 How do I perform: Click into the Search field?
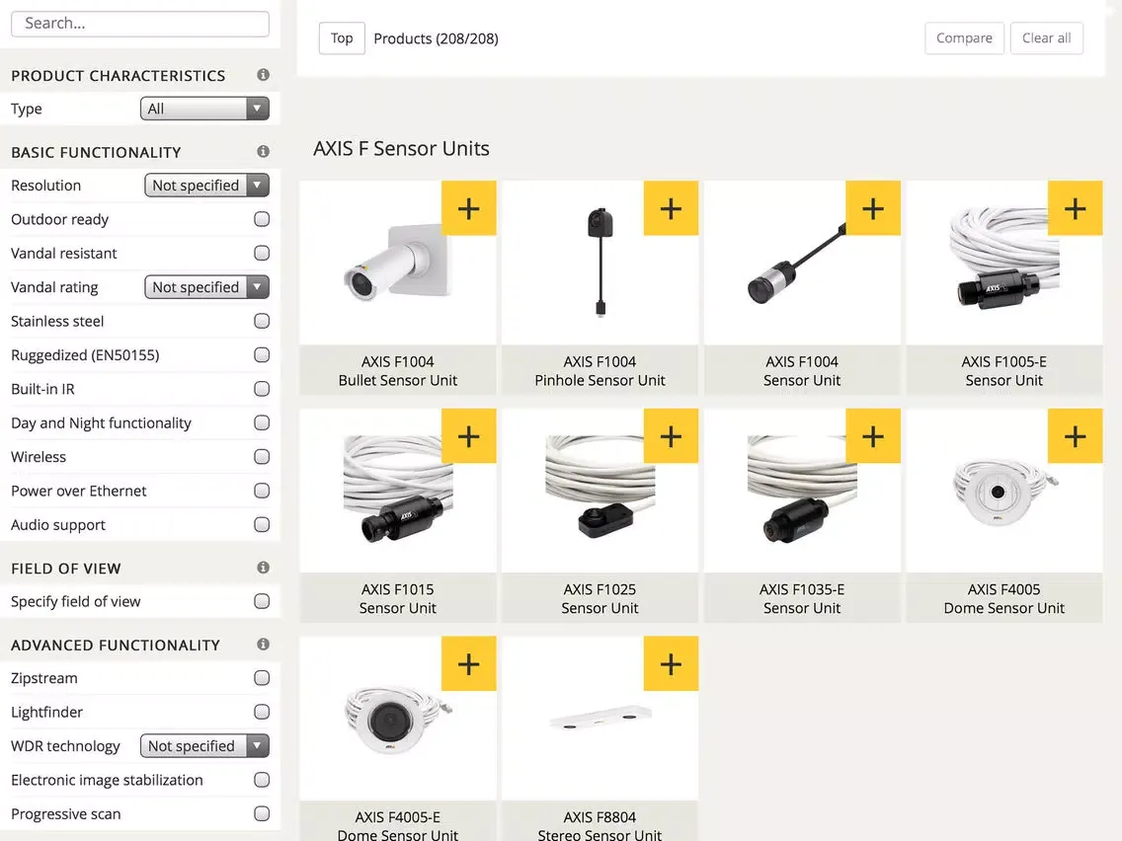click(x=140, y=24)
